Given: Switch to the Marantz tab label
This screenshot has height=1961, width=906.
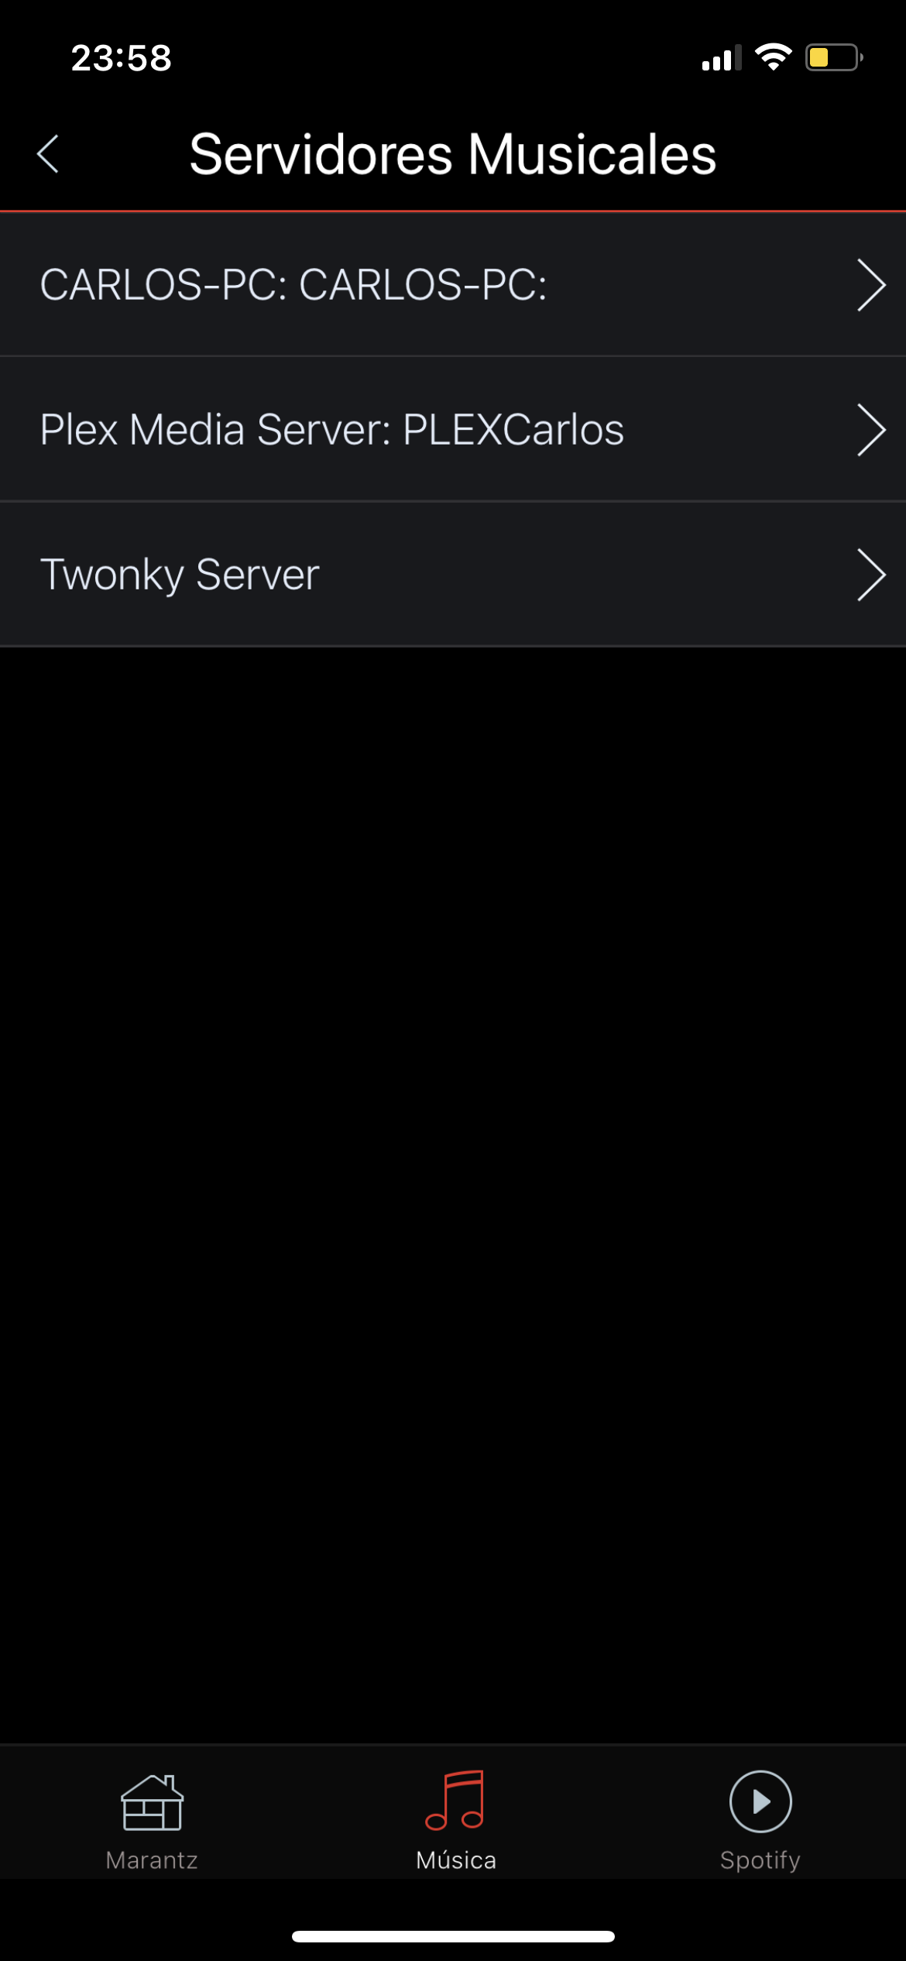Looking at the screenshot, I should (152, 1860).
